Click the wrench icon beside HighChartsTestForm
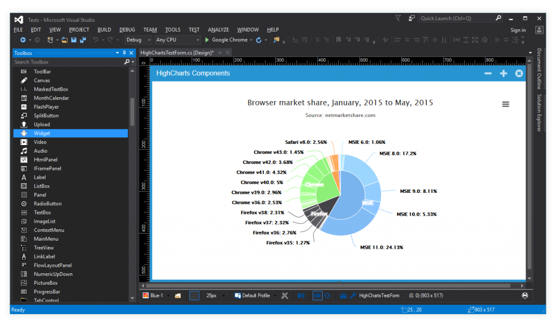 coord(353,295)
